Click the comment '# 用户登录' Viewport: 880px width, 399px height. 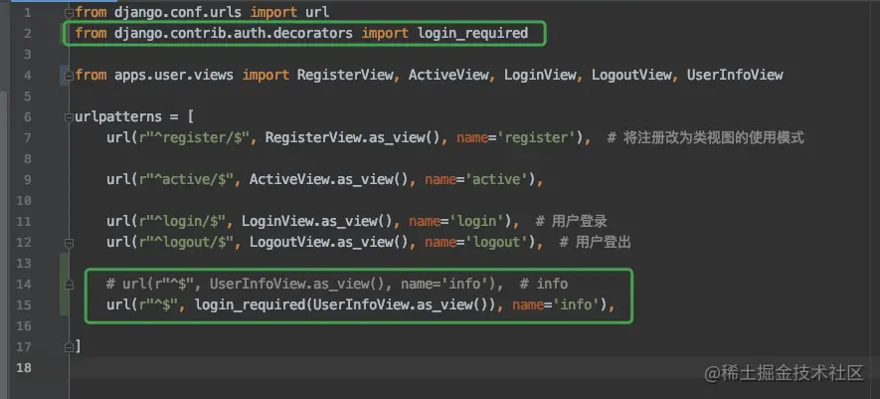pos(572,222)
